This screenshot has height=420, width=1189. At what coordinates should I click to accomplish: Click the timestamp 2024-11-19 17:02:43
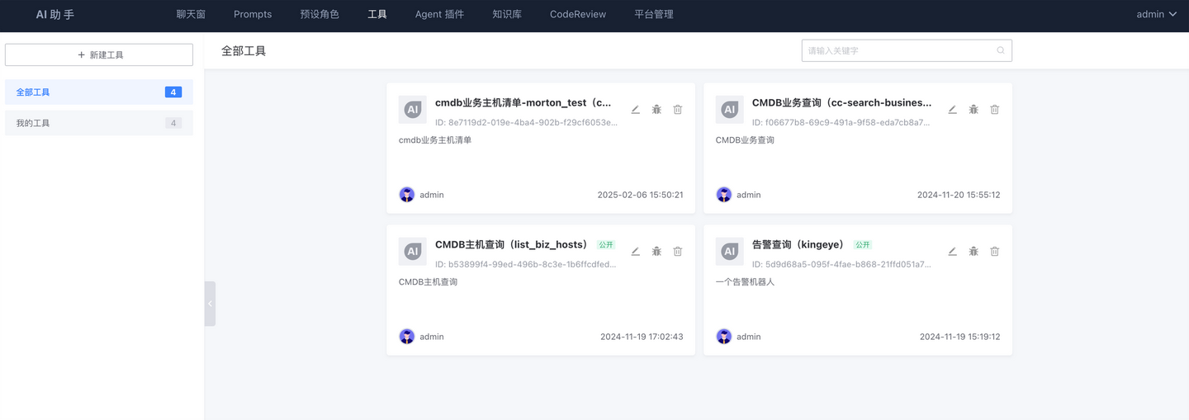coord(642,337)
